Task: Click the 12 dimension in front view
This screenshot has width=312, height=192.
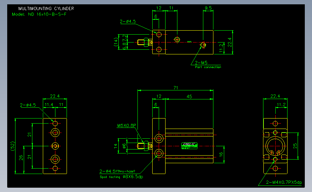Action: [x=159, y=96]
